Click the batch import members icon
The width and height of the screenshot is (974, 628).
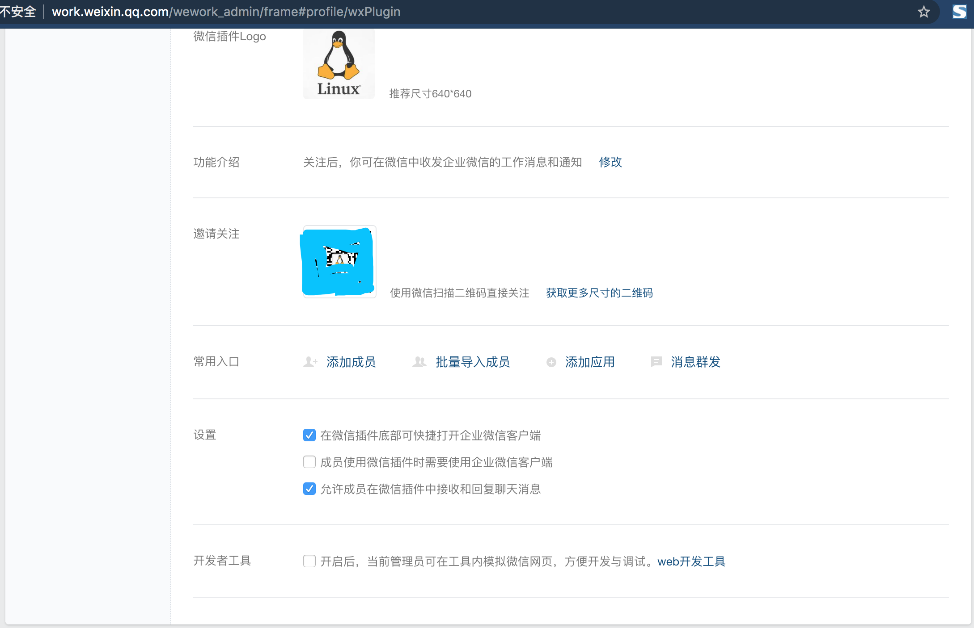point(419,362)
